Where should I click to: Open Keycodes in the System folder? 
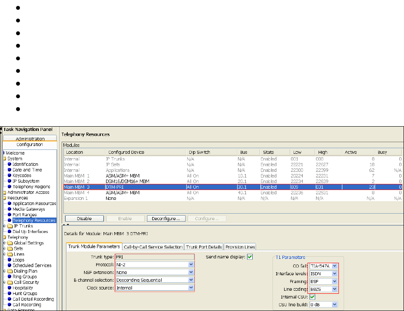[x=22, y=175]
